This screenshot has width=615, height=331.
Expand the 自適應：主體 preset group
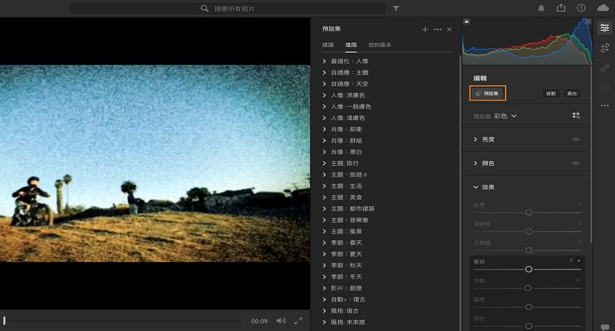tap(325, 72)
